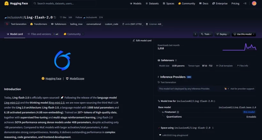Image resolution: width=262 pixels, height=140 pixels.
Task: Click Edit model card
Action: (142, 41)
